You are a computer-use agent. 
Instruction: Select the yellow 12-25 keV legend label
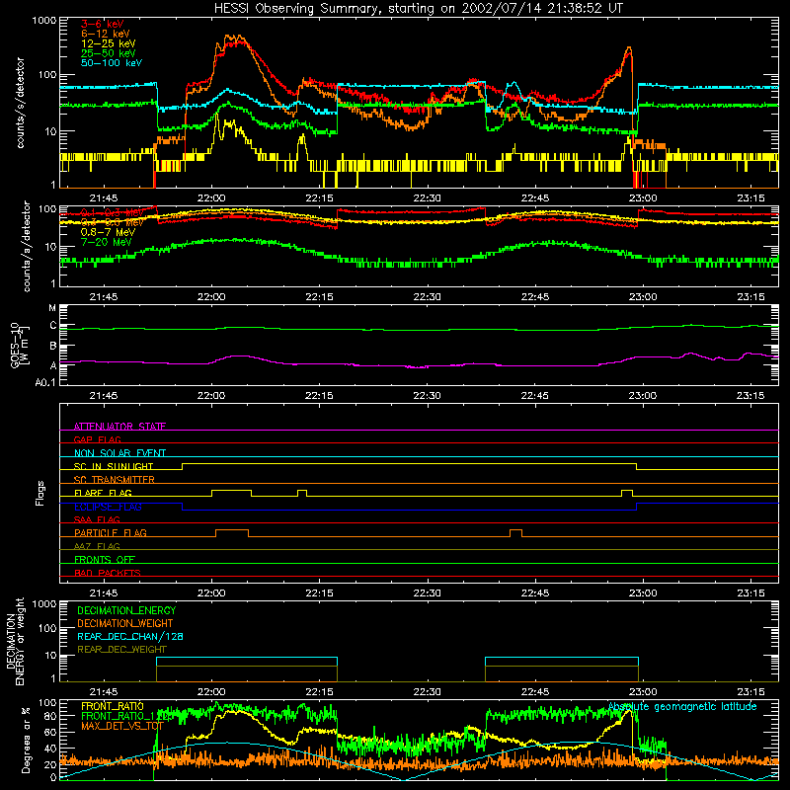pos(108,43)
